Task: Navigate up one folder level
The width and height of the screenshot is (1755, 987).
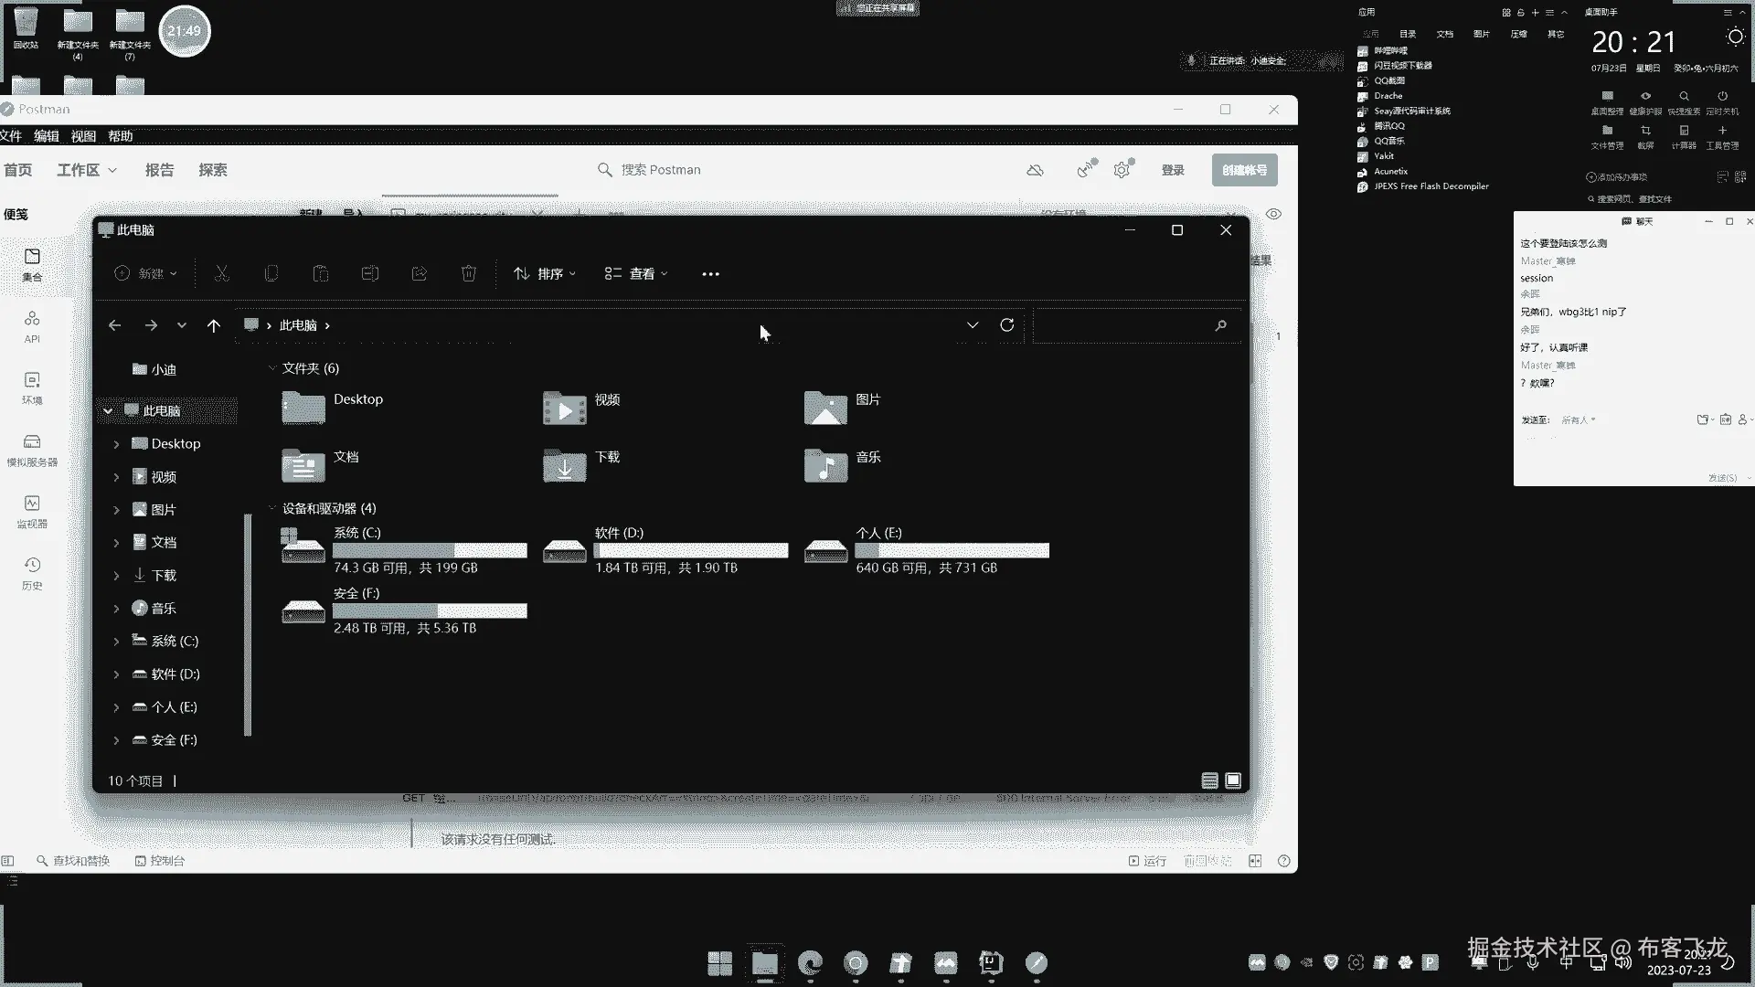Action: point(213,325)
